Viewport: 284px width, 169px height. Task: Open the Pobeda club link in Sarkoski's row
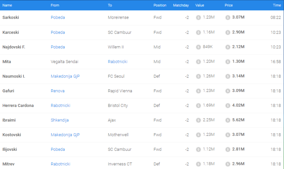coord(58,17)
